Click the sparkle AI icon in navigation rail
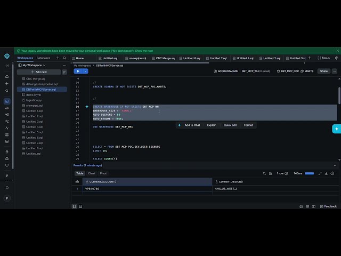Screen dimensions: 341x256 tap(7, 121)
